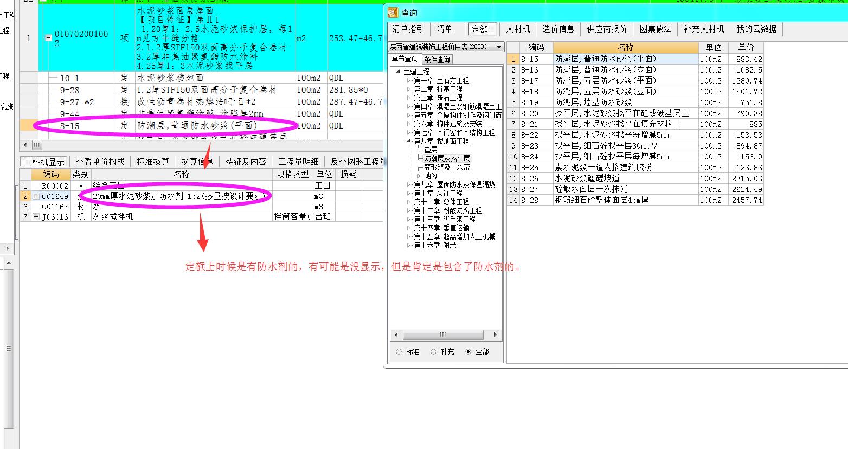Open the 人材机 tab
Image resolution: width=848 pixels, height=449 pixels.
tap(518, 29)
